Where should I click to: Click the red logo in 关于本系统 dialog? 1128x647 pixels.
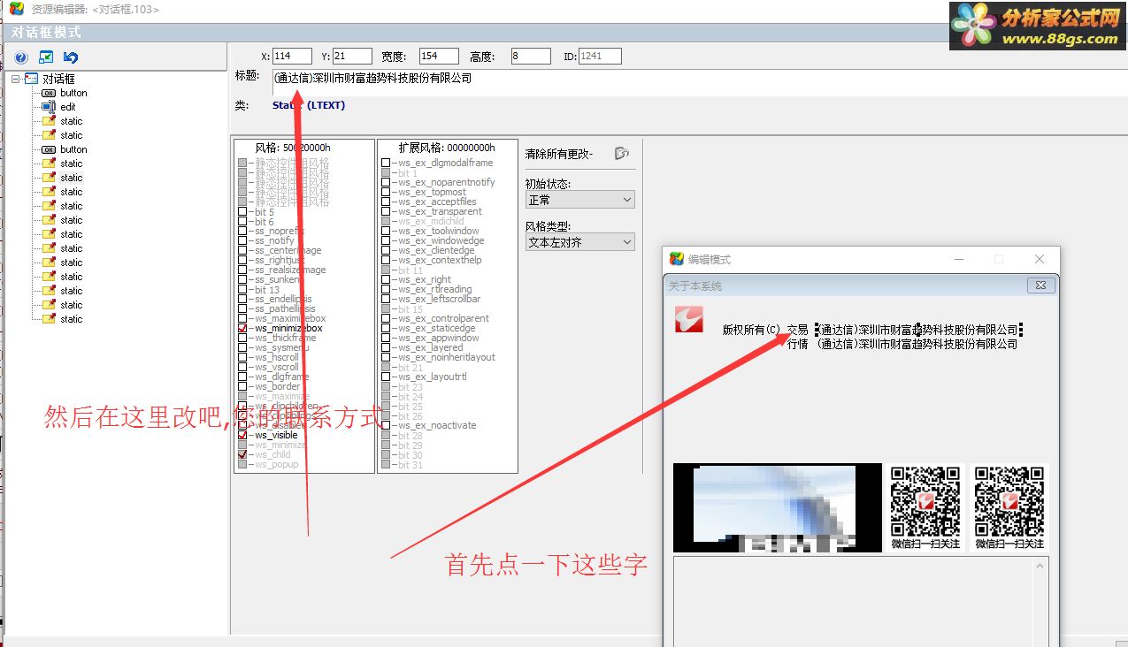point(687,320)
